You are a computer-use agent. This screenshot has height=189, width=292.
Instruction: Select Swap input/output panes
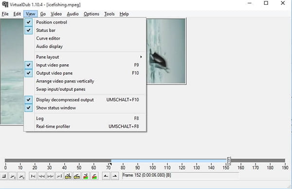click(x=85, y=89)
